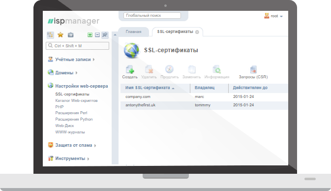Screen dimensions: 331x191
Task: Click the menu tree view icon
Action: (50, 35)
